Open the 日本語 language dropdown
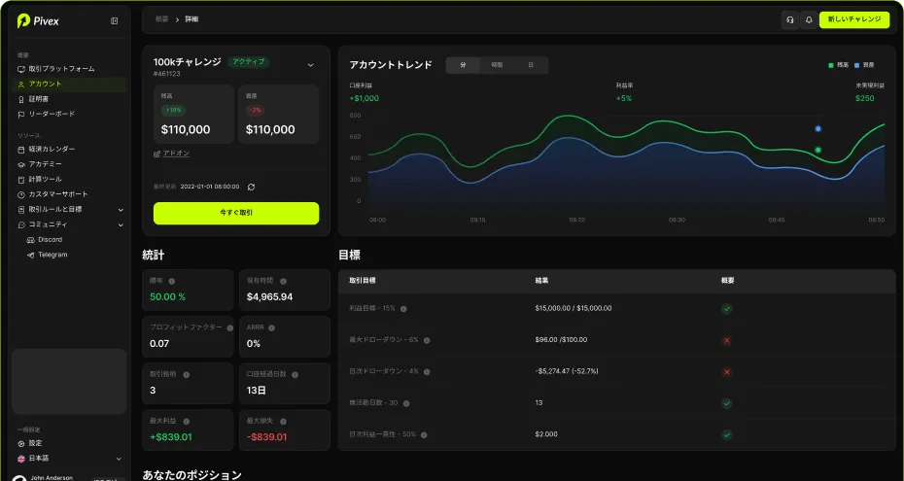 (x=69, y=459)
